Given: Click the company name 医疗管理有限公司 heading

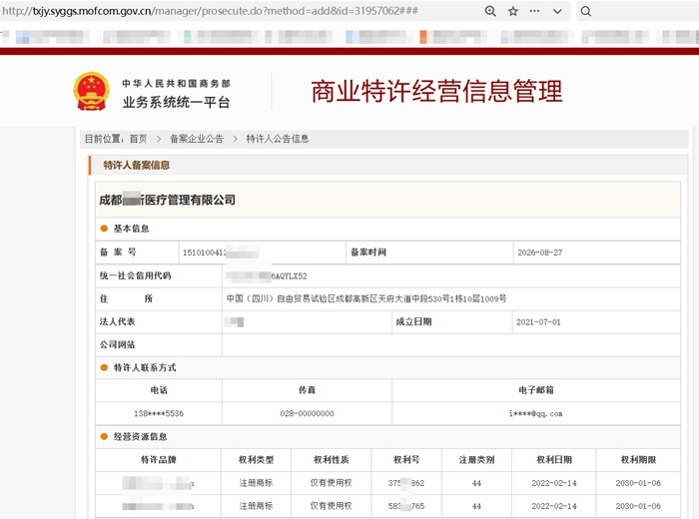Looking at the screenshot, I should click(x=168, y=200).
